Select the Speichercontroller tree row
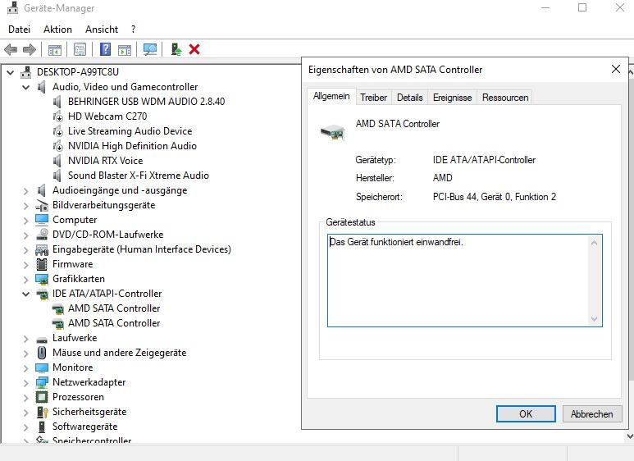Viewport: 634px width, 461px height. coord(92,440)
